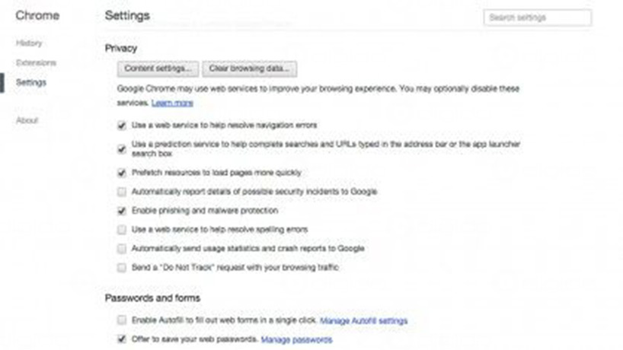Enable Autofill for web forms
Viewport: 623px width, 350px height.
[x=122, y=321]
